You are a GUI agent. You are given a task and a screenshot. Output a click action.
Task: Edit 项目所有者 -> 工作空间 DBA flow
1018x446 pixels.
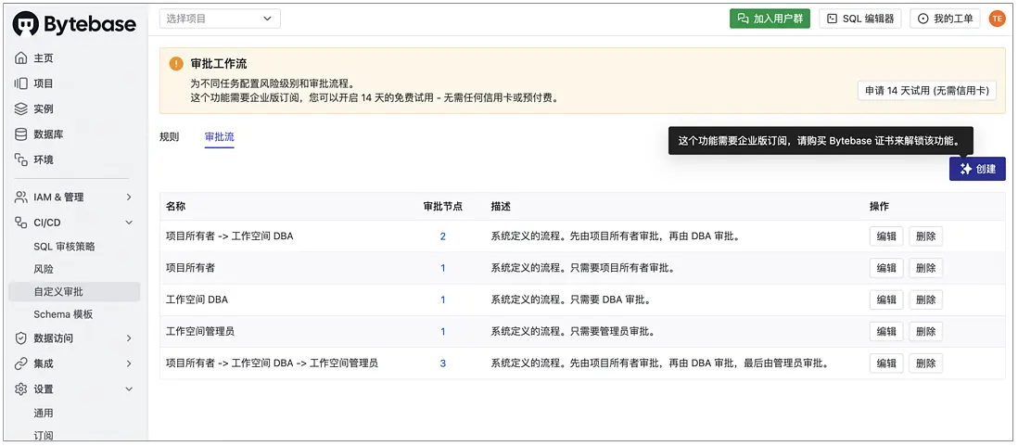pos(886,236)
